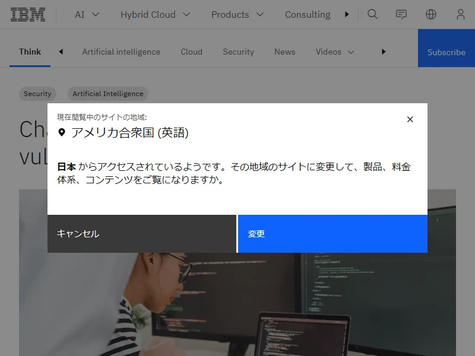Expand the Products dropdown menu

coord(237,14)
